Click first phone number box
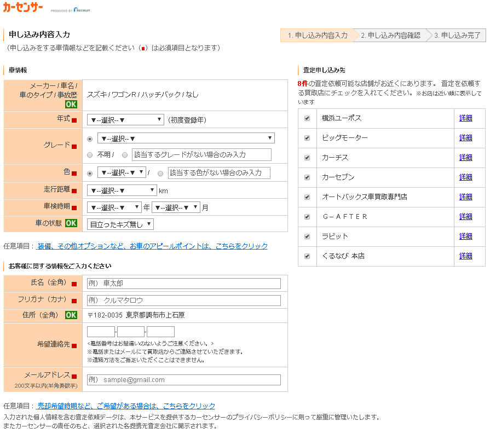 pos(101,332)
